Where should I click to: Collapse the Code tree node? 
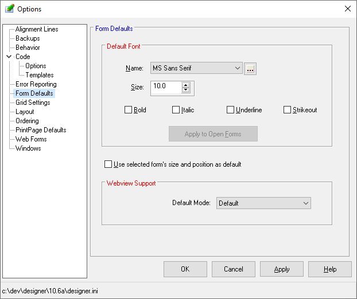click(x=9, y=57)
